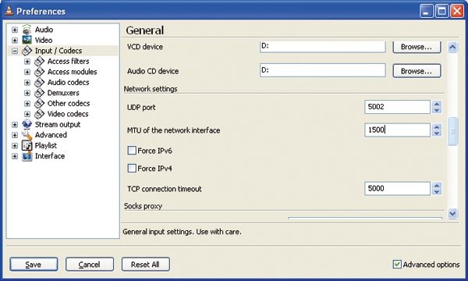Expand the Access modules node
The width and height of the screenshot is (468, 281).
click(x=27, y=72)
